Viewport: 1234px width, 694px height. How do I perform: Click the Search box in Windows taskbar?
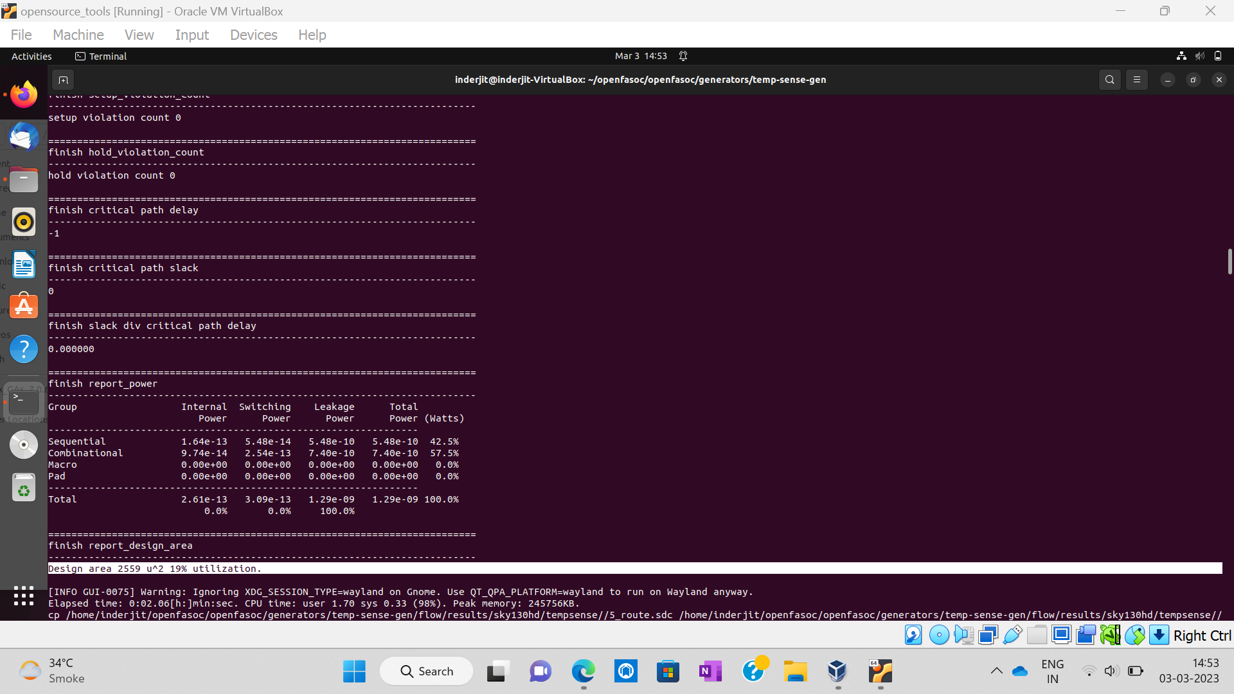pos(426,671)
